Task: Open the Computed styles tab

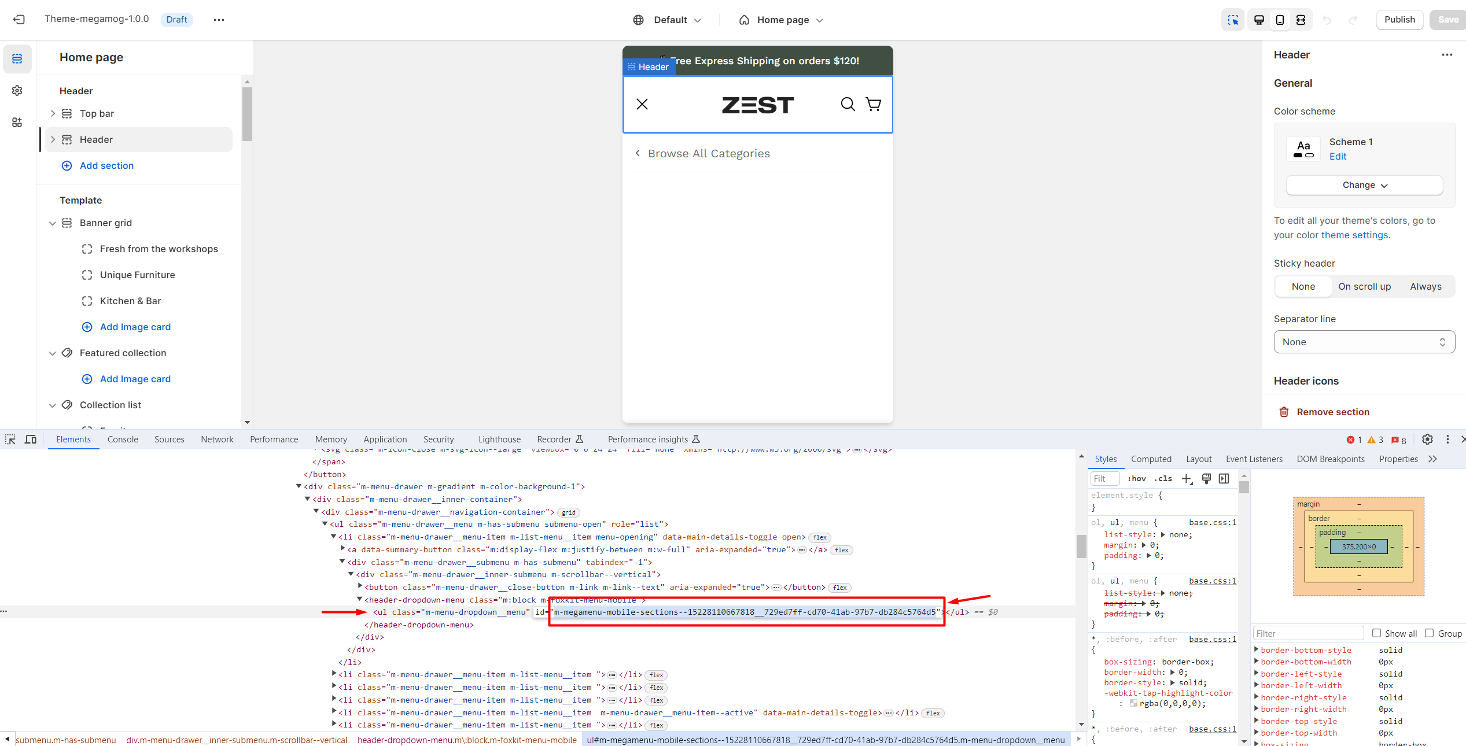Action: 1151,459
